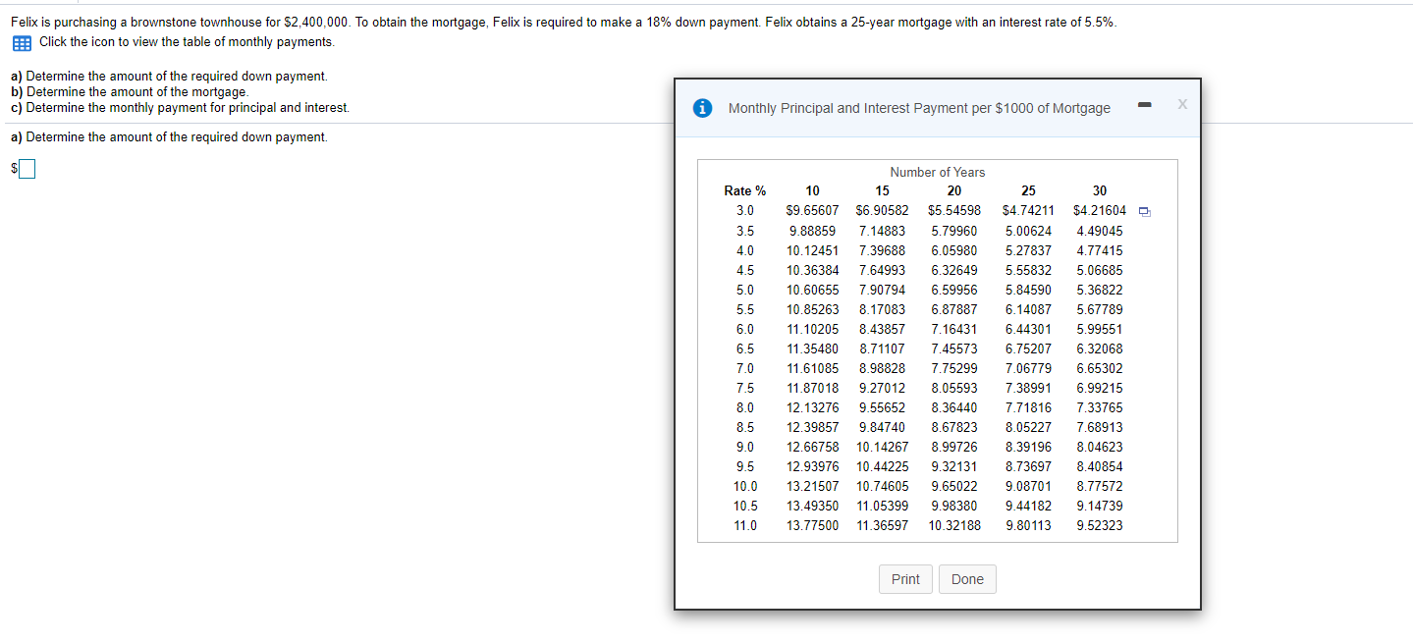Click the value 10.85263
This screenshot has height=643, width=1413.
812,309
